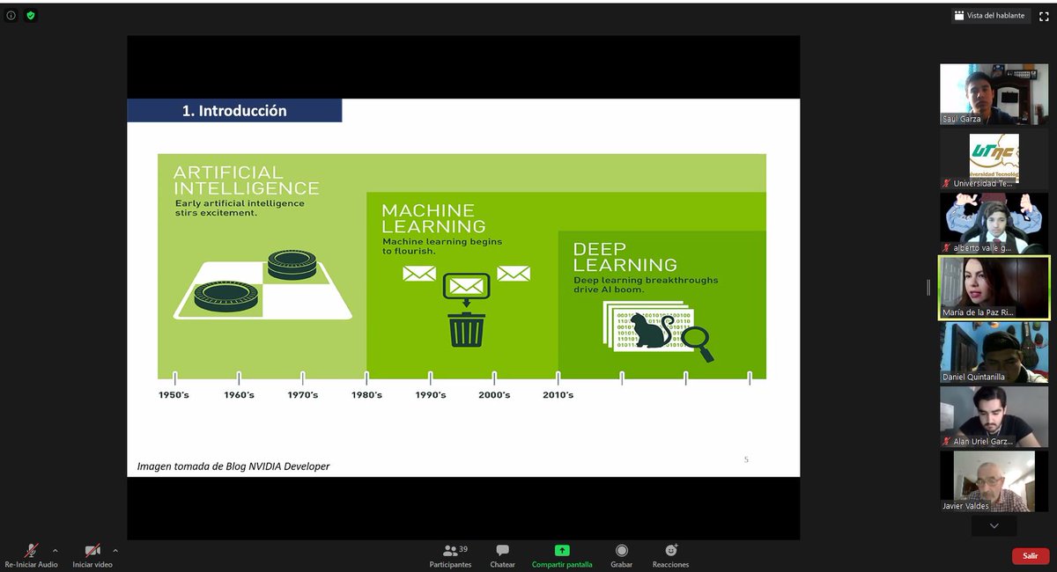Click the checkers board graphic
This screenshot has height=572, width=1057.
[x=262, y=285]
